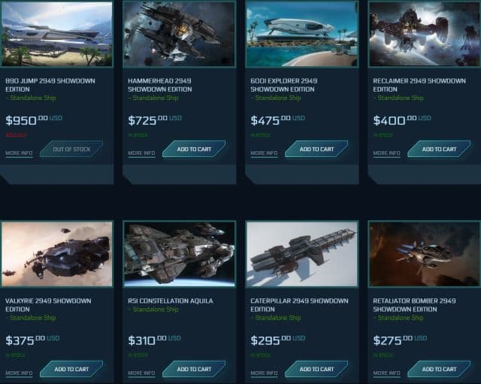Open More Info for 600i Explorer
Viewport: 481px width, 384px height.
[264, 153]
